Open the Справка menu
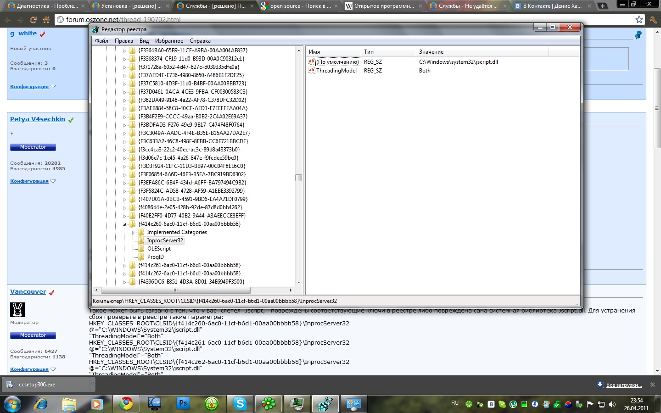 tap(200, 41)
